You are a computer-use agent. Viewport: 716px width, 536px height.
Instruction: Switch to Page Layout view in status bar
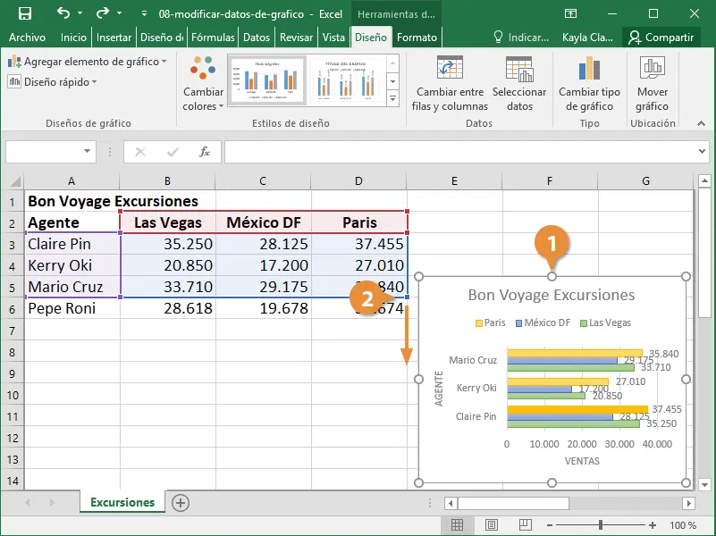click(x=491, y=525)
